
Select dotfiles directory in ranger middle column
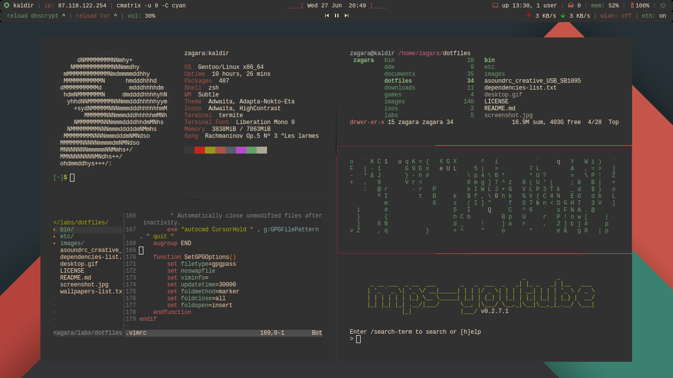[x=398, y=81]
